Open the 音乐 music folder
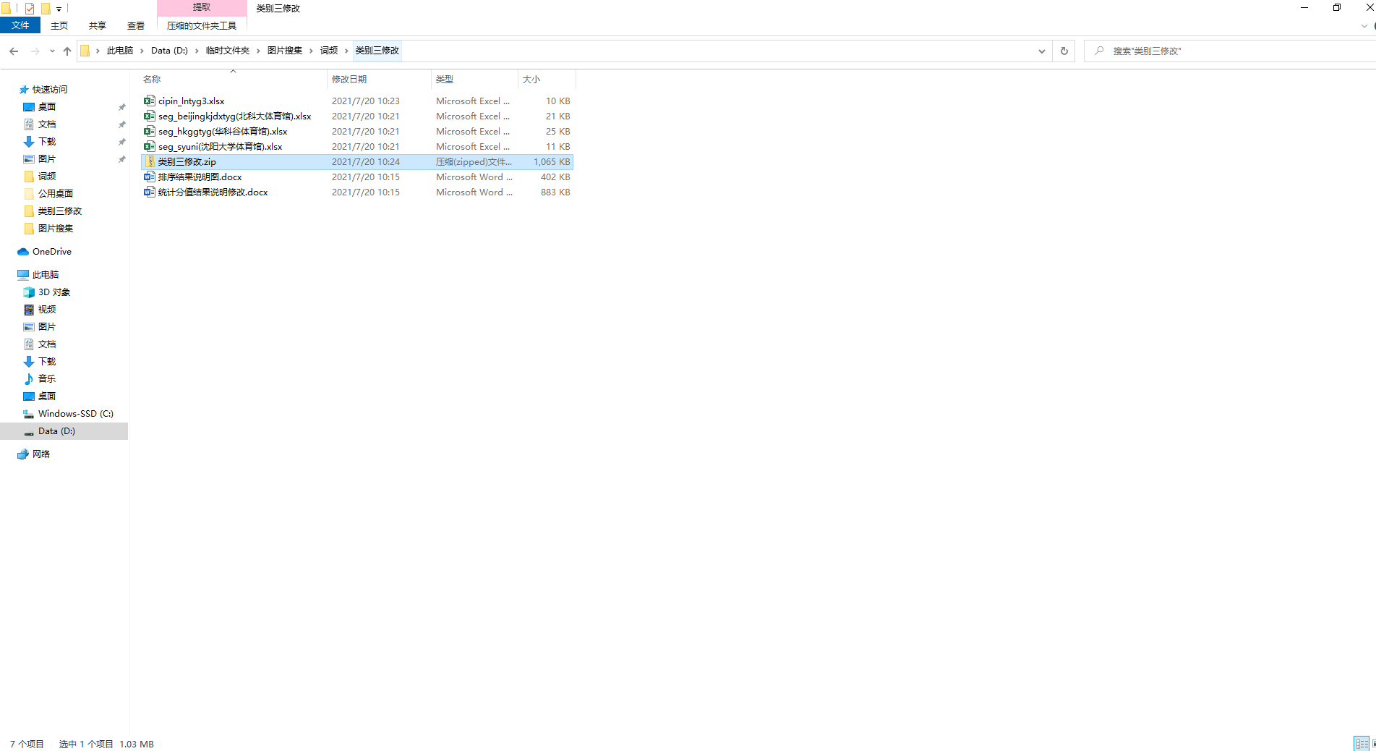Image resolution: width=1376 pixels, height=751 pixels. [x=46, y=379]
